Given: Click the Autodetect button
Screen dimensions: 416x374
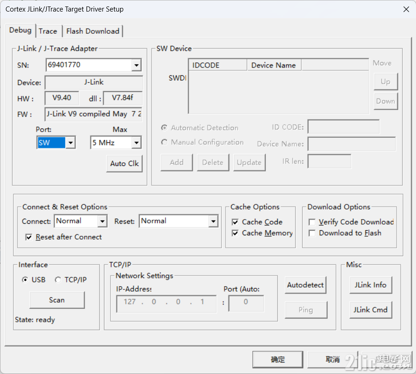Looking at the screenshot, I should click(x=306, y=285).
